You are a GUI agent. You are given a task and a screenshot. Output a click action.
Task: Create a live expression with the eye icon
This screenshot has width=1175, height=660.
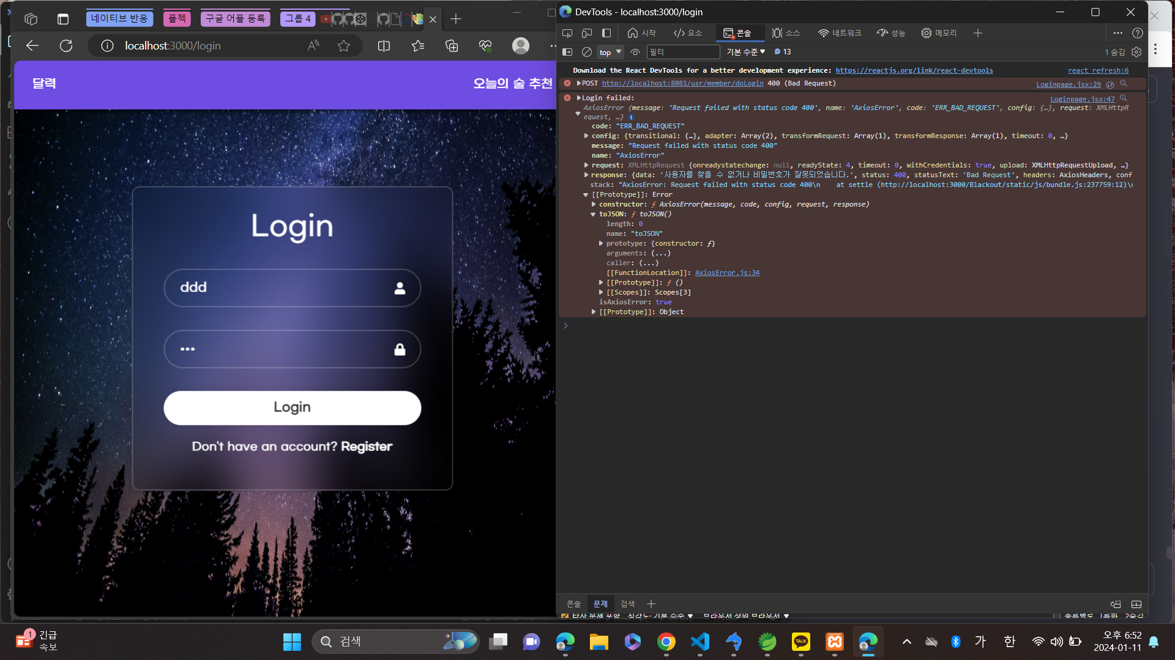(x=635, y=52)
